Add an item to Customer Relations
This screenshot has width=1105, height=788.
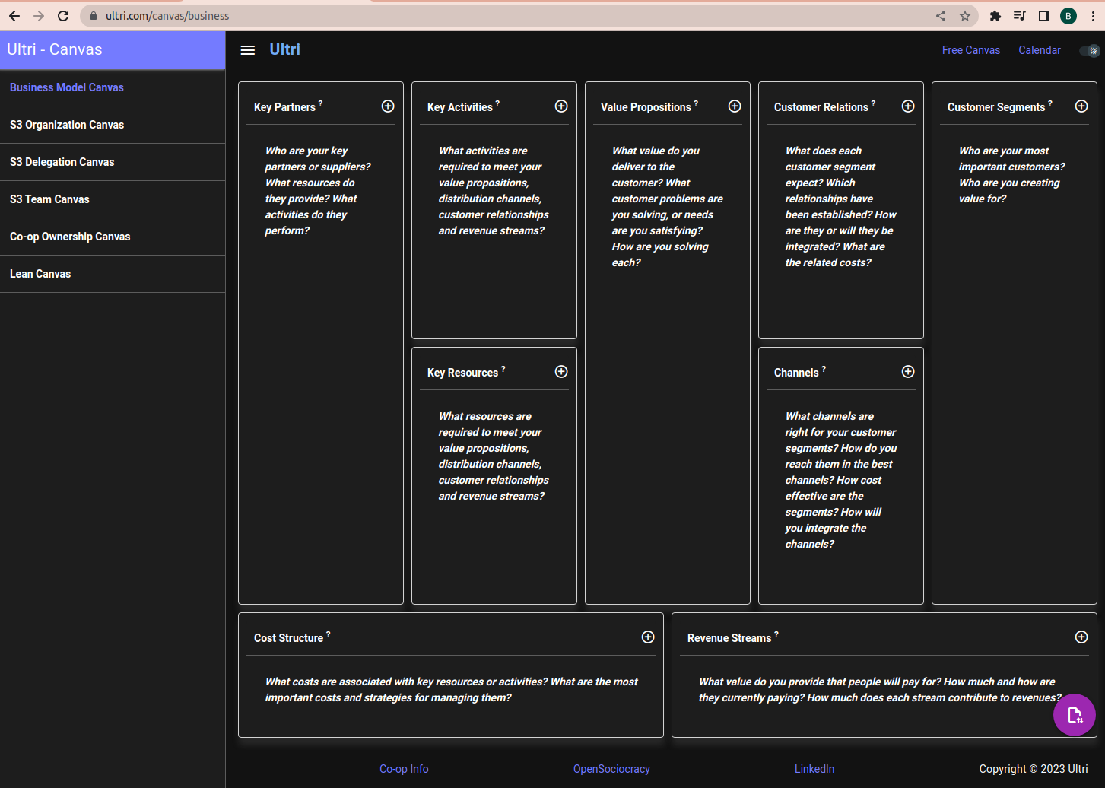click(x=908, y=106)
